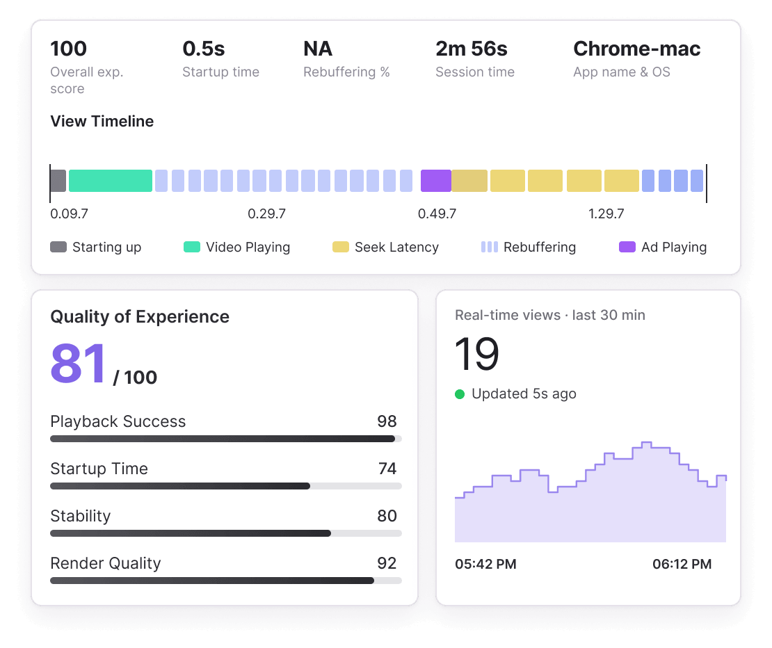Image resolution: width=772 pixels, height=648 pixels.
Task: Click the large 81 quality score
Action: point(78,364)
